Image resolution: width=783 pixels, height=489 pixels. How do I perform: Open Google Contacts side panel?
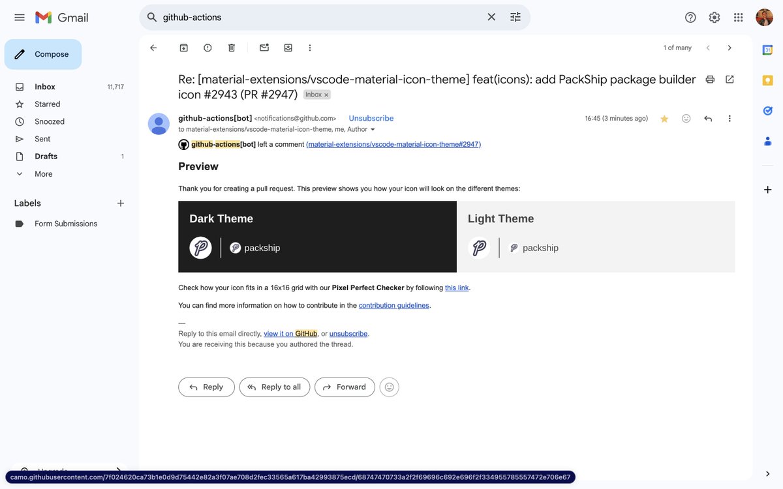(767, 141)
